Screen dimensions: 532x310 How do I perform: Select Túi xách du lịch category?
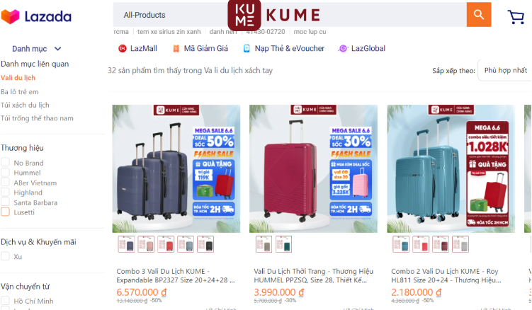25,105
